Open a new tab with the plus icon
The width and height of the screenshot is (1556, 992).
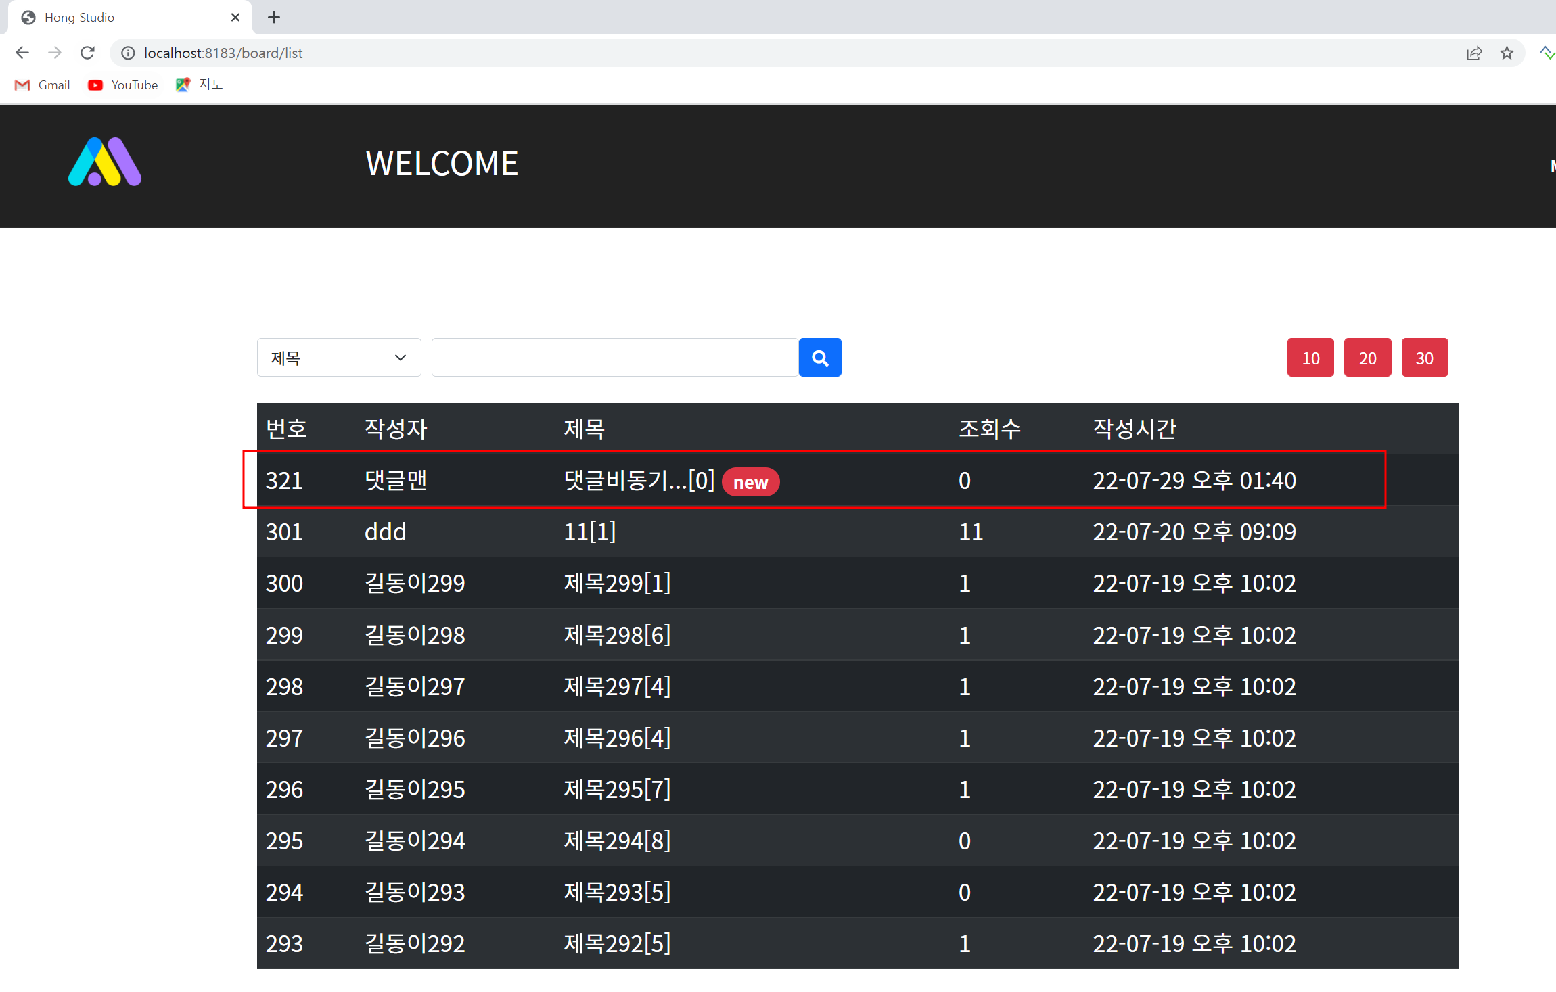274,18
